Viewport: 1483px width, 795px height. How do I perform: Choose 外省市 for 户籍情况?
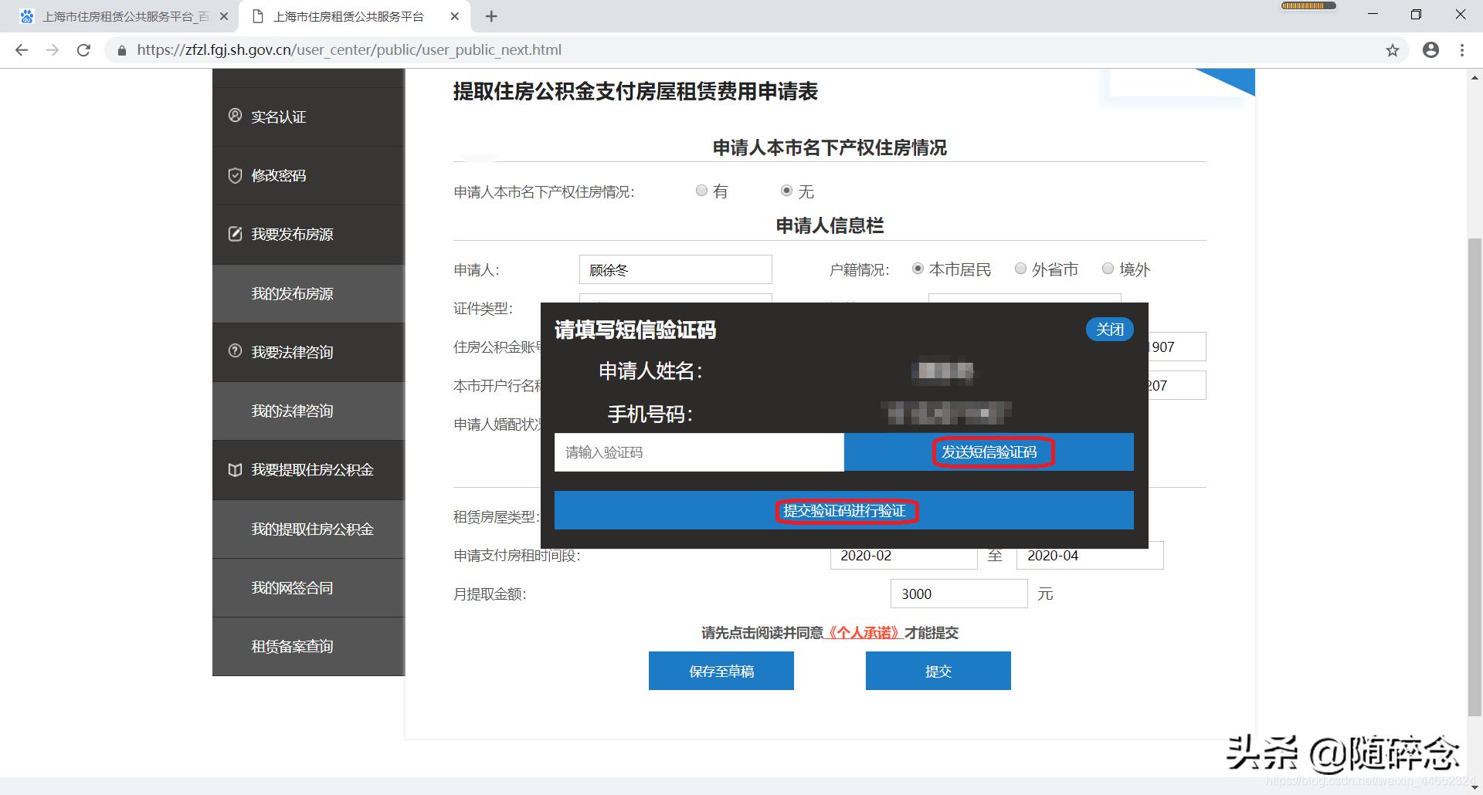[x=1020, y=269]
